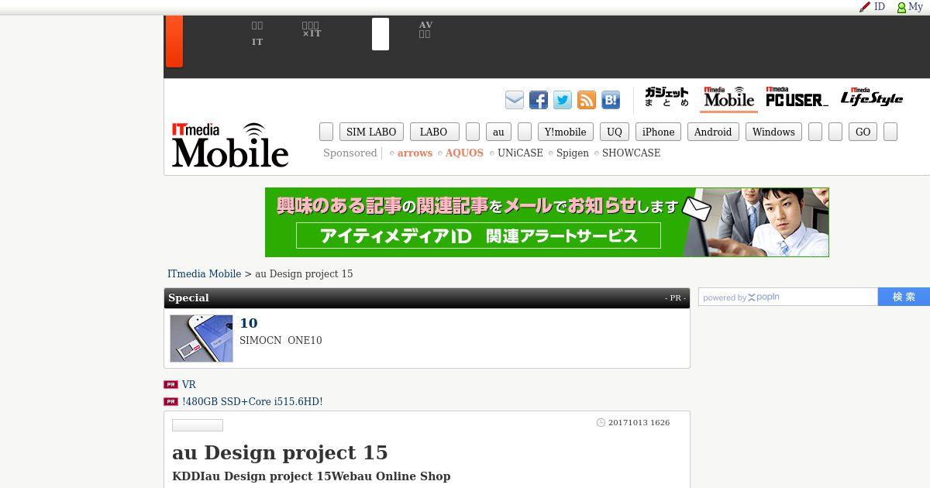The image size is (930, 488).
Task: Click the red pencil ID icon
Action: coord(865,7)
